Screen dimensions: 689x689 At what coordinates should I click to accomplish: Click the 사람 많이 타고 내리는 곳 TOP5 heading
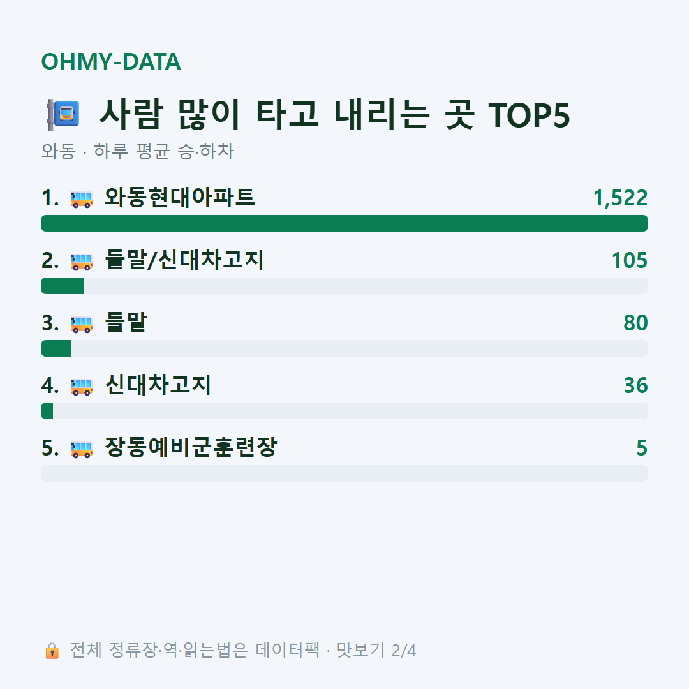click(334, 115)
